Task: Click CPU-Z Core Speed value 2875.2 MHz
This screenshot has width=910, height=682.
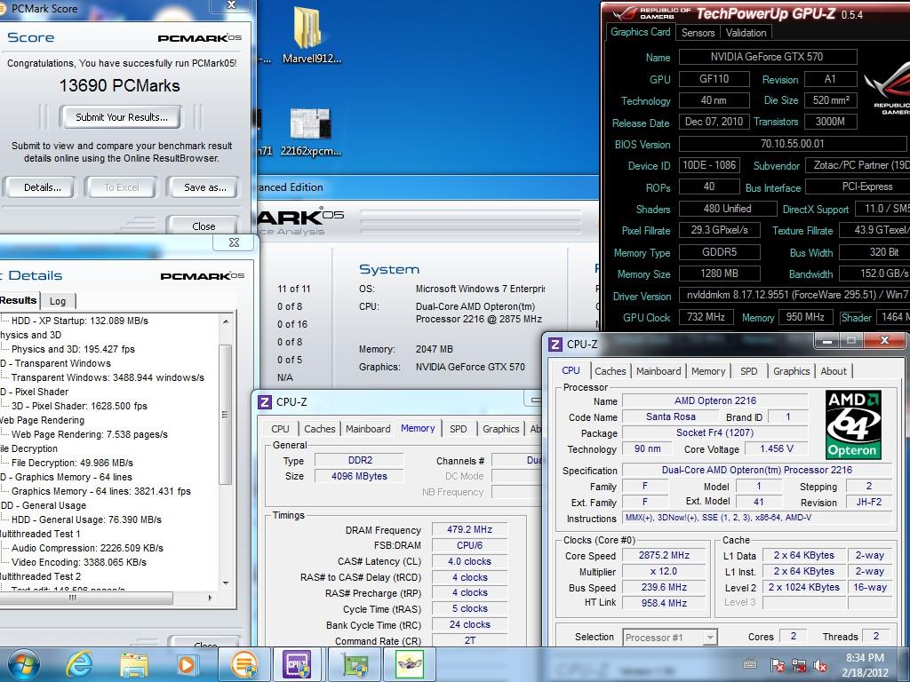Action: (664, 556)
